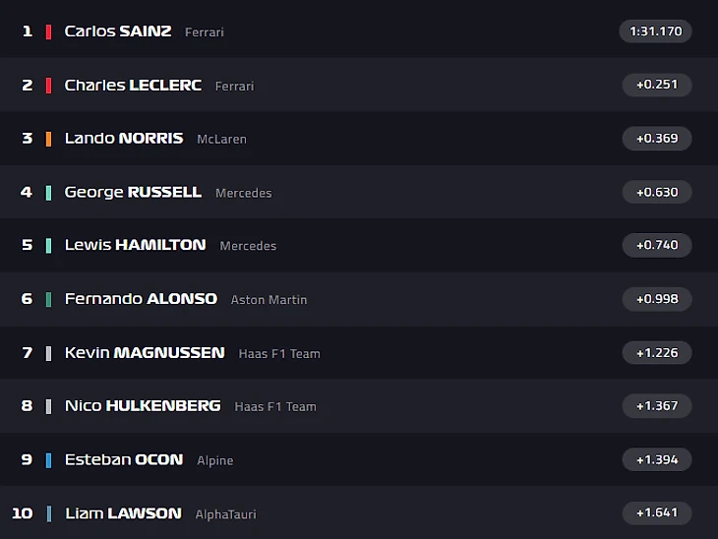Click the +0.251 gap badge
The height and width of the screenshot is (539, 718).
point(657,85)
